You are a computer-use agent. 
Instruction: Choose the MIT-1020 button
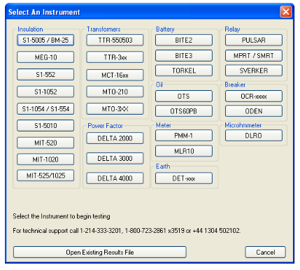click(45, 159)
